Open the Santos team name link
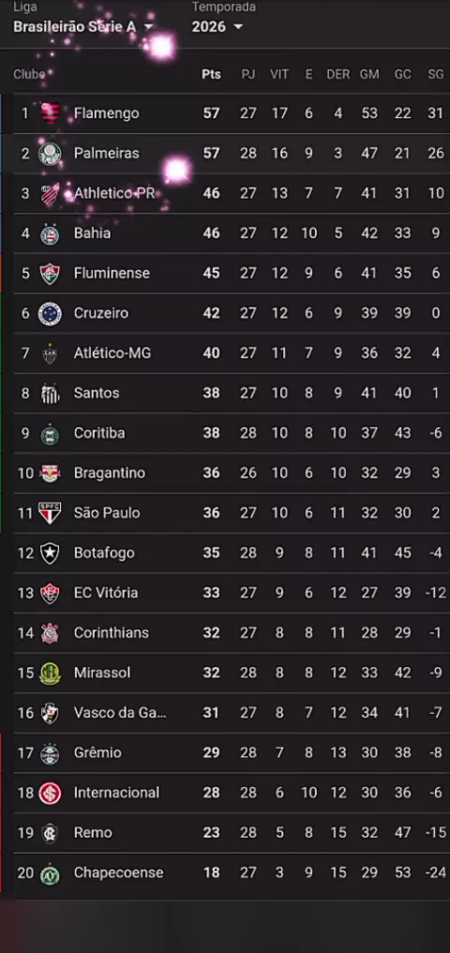 coord(97,393)
